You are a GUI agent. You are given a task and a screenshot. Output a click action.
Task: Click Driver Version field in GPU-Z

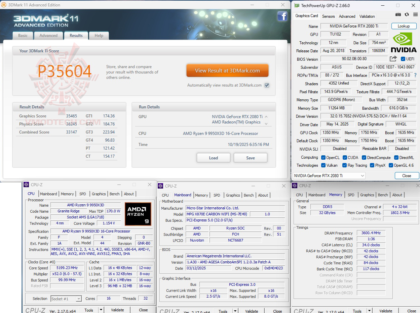(368, 116)
